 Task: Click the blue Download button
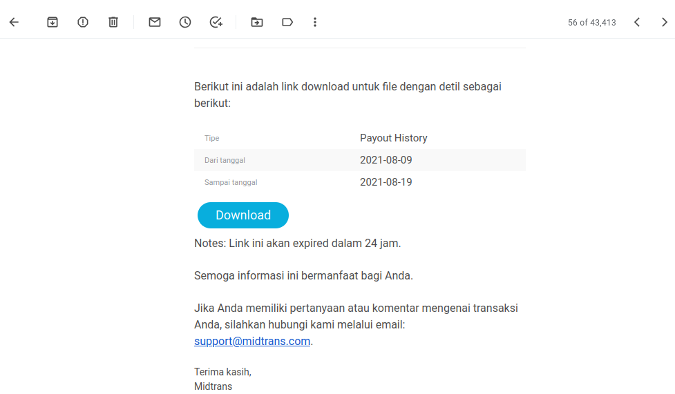(x=243, y=215)
